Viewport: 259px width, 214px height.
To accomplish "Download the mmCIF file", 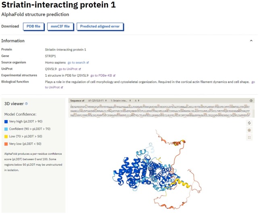I will click(60, 27).
